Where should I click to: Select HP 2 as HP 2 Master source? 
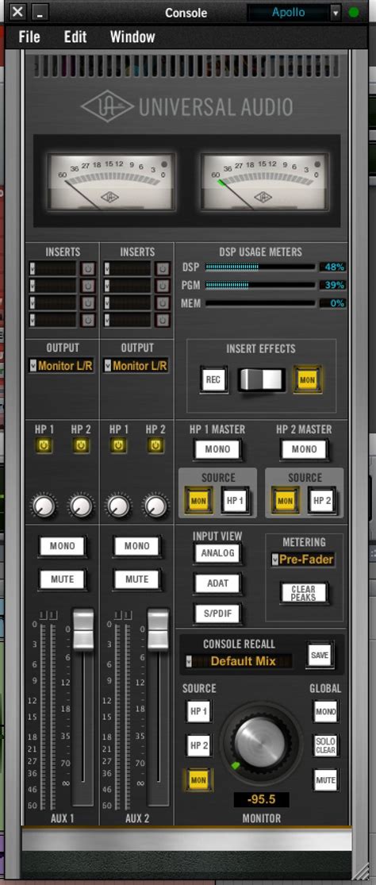322,501
